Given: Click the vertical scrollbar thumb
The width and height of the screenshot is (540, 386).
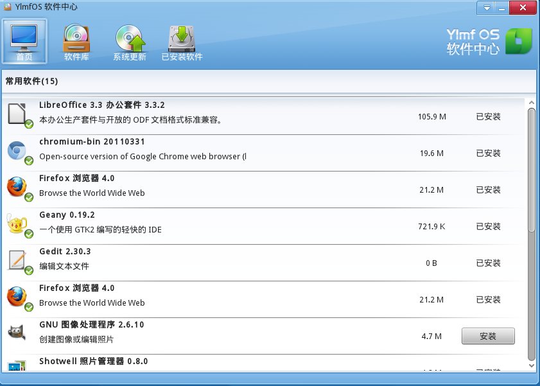Looking at the screenshot, I should (x=532, y=170).
